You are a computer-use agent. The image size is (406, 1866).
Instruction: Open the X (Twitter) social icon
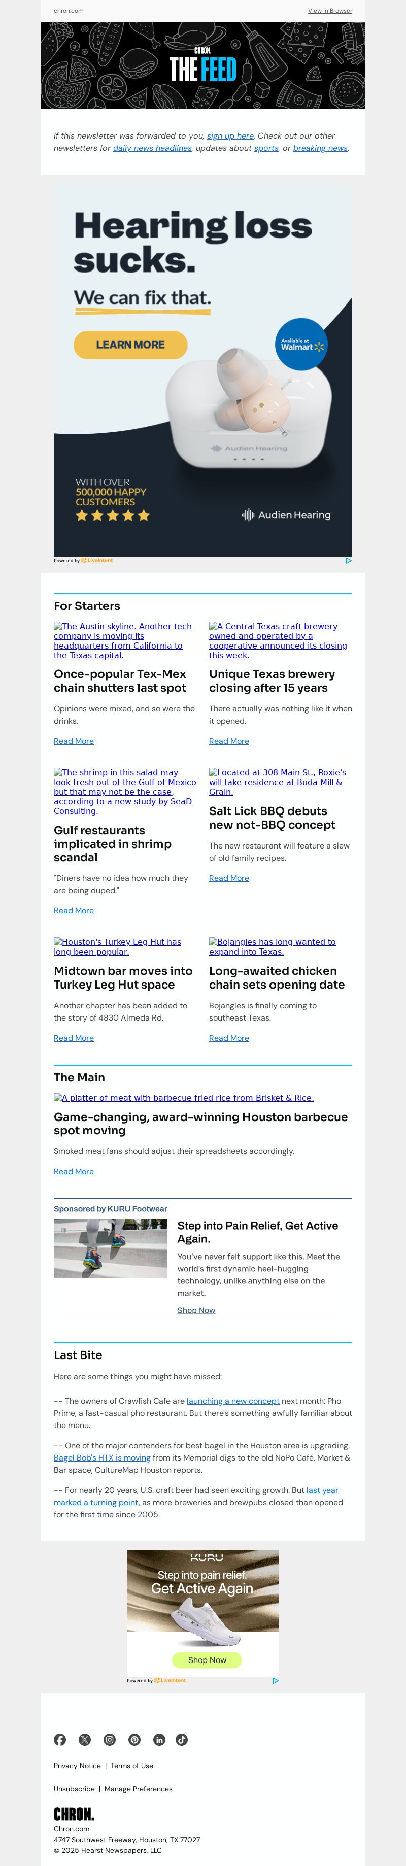85,1739
